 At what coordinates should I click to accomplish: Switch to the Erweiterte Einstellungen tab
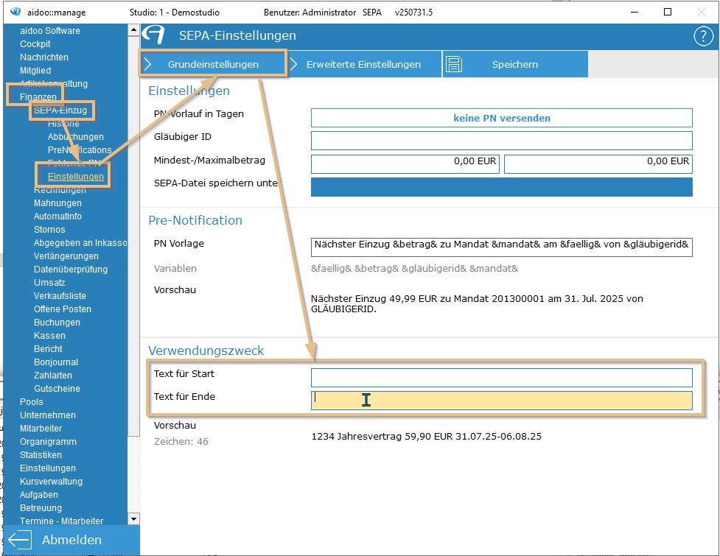tap(363, 65)
